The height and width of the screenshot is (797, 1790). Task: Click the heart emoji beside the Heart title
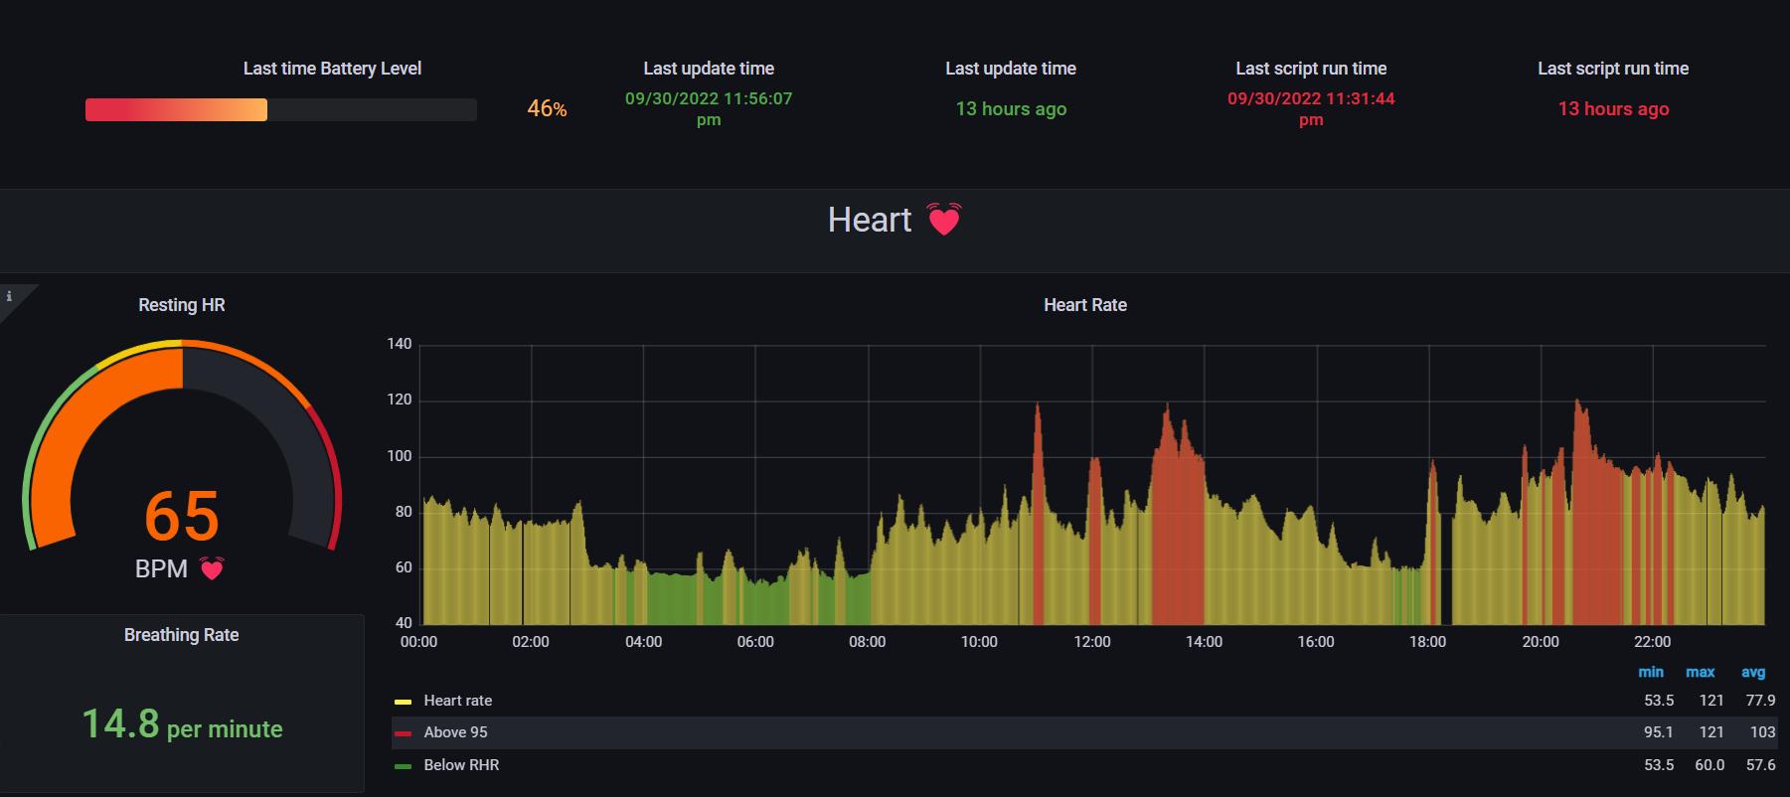[943, 220]
